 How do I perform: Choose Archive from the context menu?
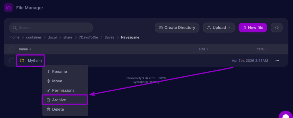pyautogui.click(x=65, y=100)
